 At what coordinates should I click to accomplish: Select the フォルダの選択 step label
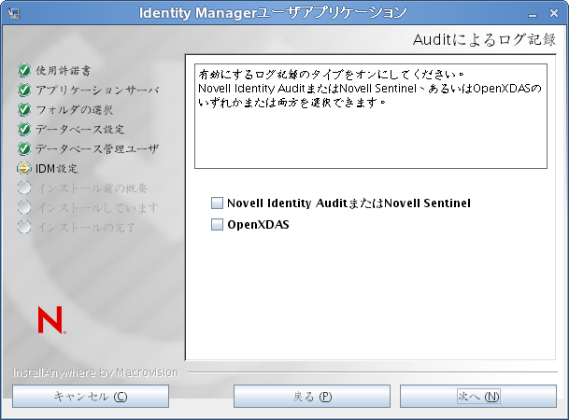(75, 110)
